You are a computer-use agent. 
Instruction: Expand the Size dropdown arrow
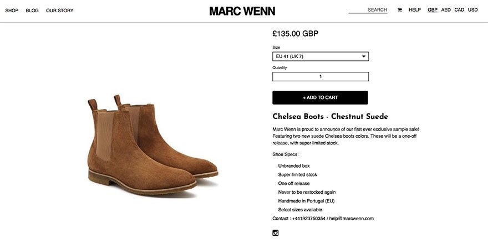(x=364, y=56)
